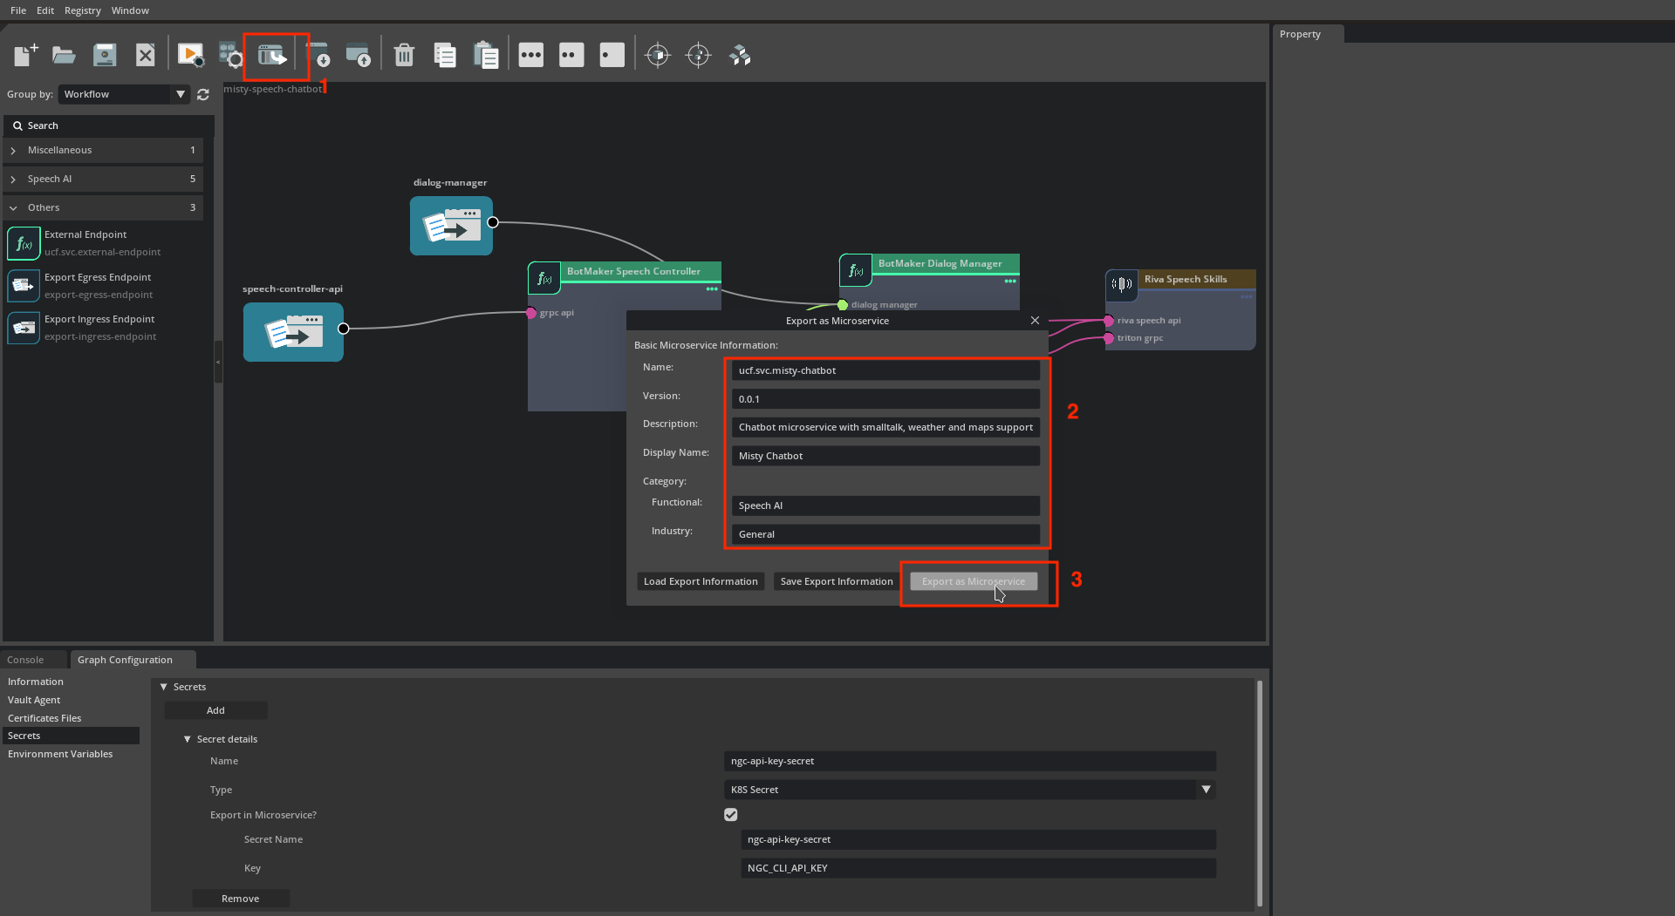Click Load Export Information button

click(701, 581)
